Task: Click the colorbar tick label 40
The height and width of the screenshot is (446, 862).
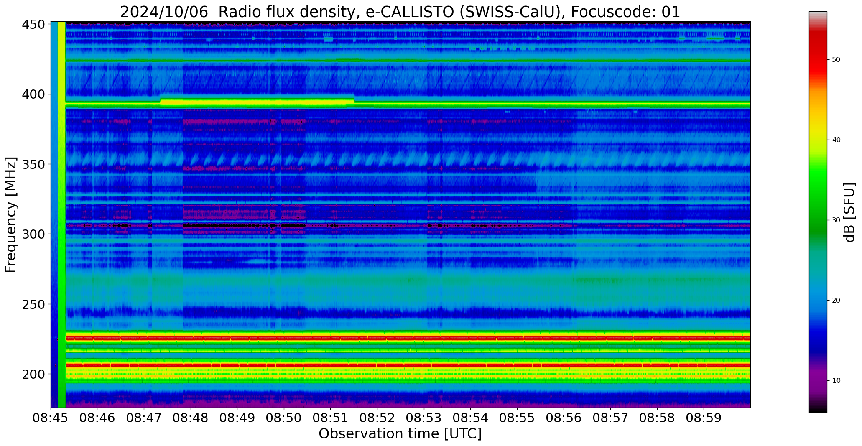Action: 836,140
